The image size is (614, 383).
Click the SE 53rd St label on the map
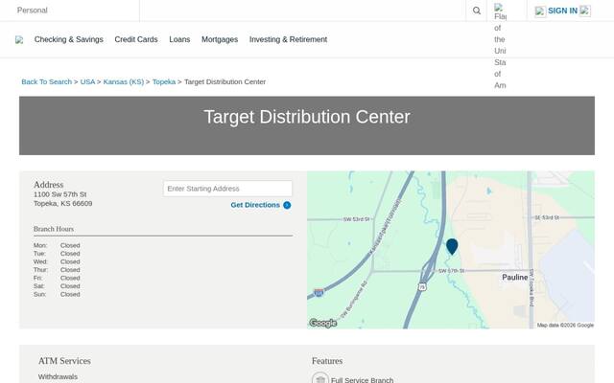click(547, 217)
